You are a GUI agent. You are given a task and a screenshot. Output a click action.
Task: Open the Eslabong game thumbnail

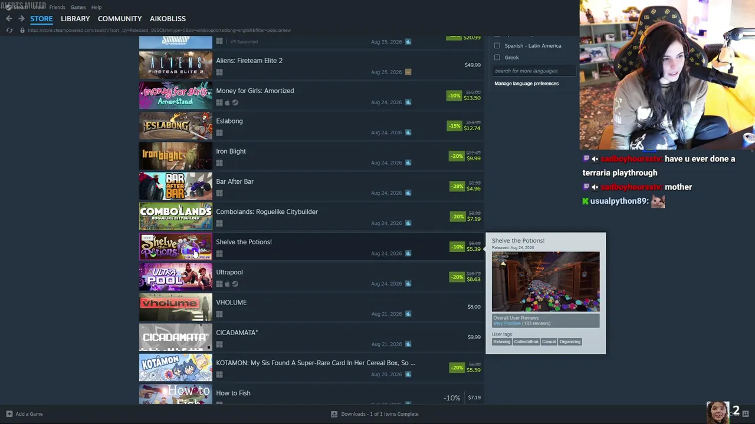click(x=175, y=126)
